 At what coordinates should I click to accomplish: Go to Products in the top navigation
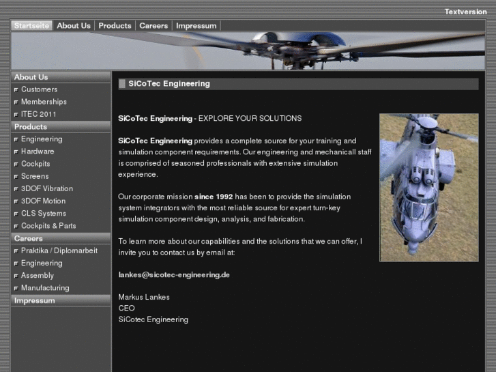(x=115, y=26)
